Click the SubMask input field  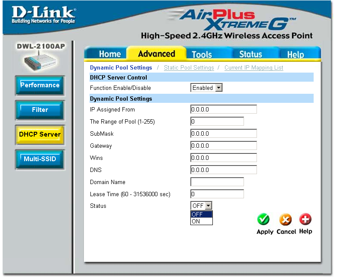pyautogui.click(x=224, y=134)
